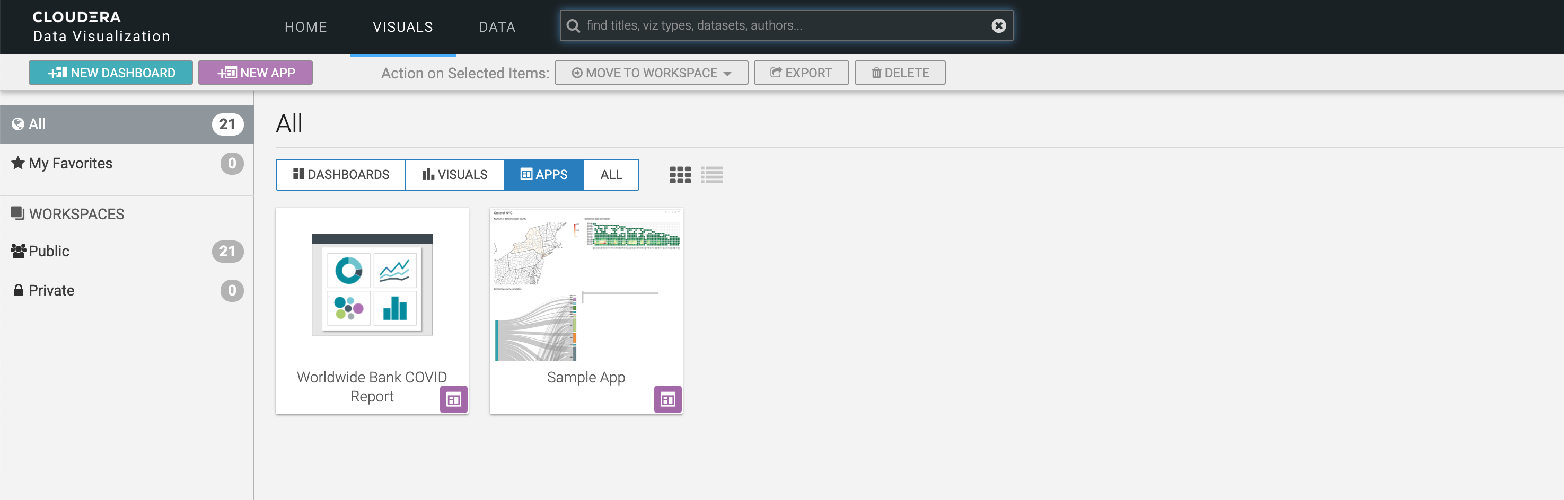The width and height of the screenshot is (1564, 500).
Task: Open the All category in sidebar
Action: (37, 124)
